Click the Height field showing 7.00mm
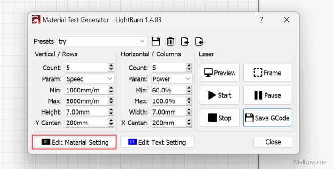Screen dimensions: 334x169 coord(86,112)
